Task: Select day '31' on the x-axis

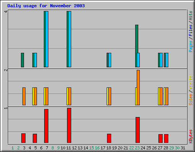Action: coord(183,148)
